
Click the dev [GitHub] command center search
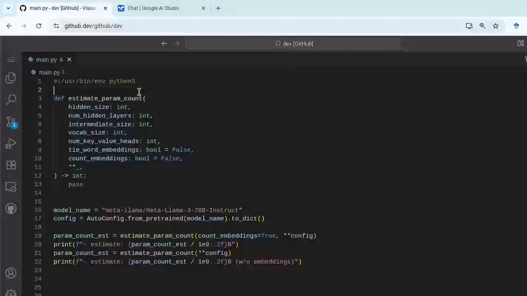pyautogui.click(x=294, y=43)
